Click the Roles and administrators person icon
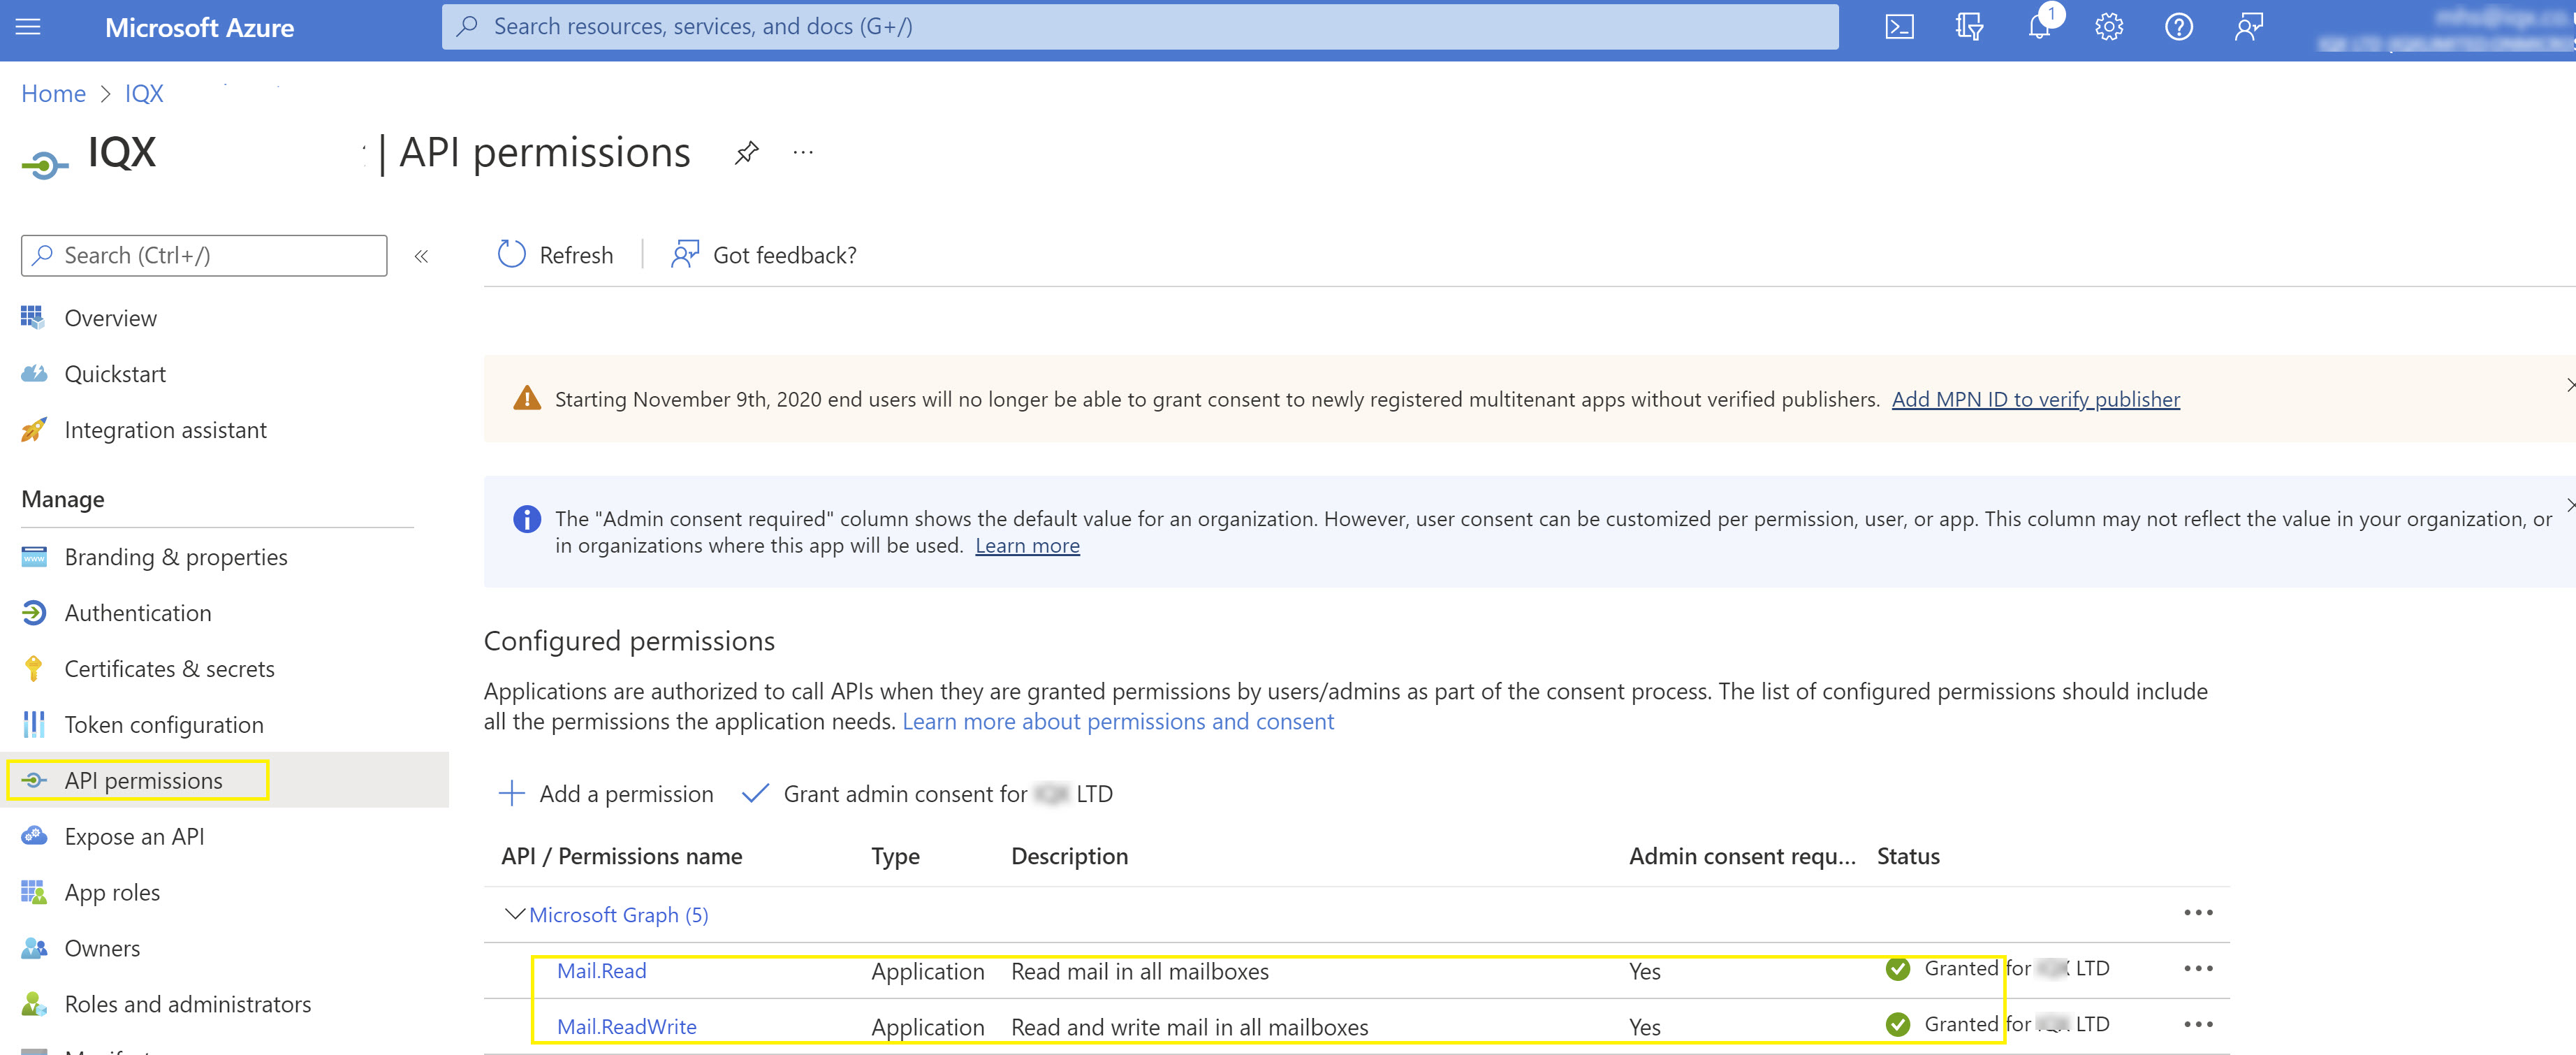Image resolution: width=2576 pixels, height=1055 pixels. tap(33, 1004)
